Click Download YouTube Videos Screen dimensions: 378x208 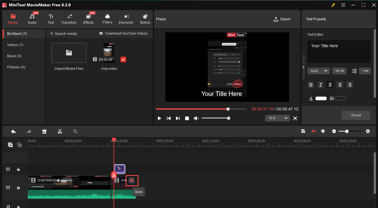(123, 33)
